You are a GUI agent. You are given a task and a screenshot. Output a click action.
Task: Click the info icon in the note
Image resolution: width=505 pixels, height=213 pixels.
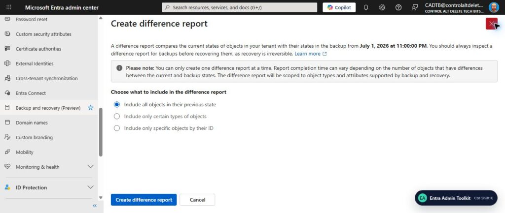point(119,68)
